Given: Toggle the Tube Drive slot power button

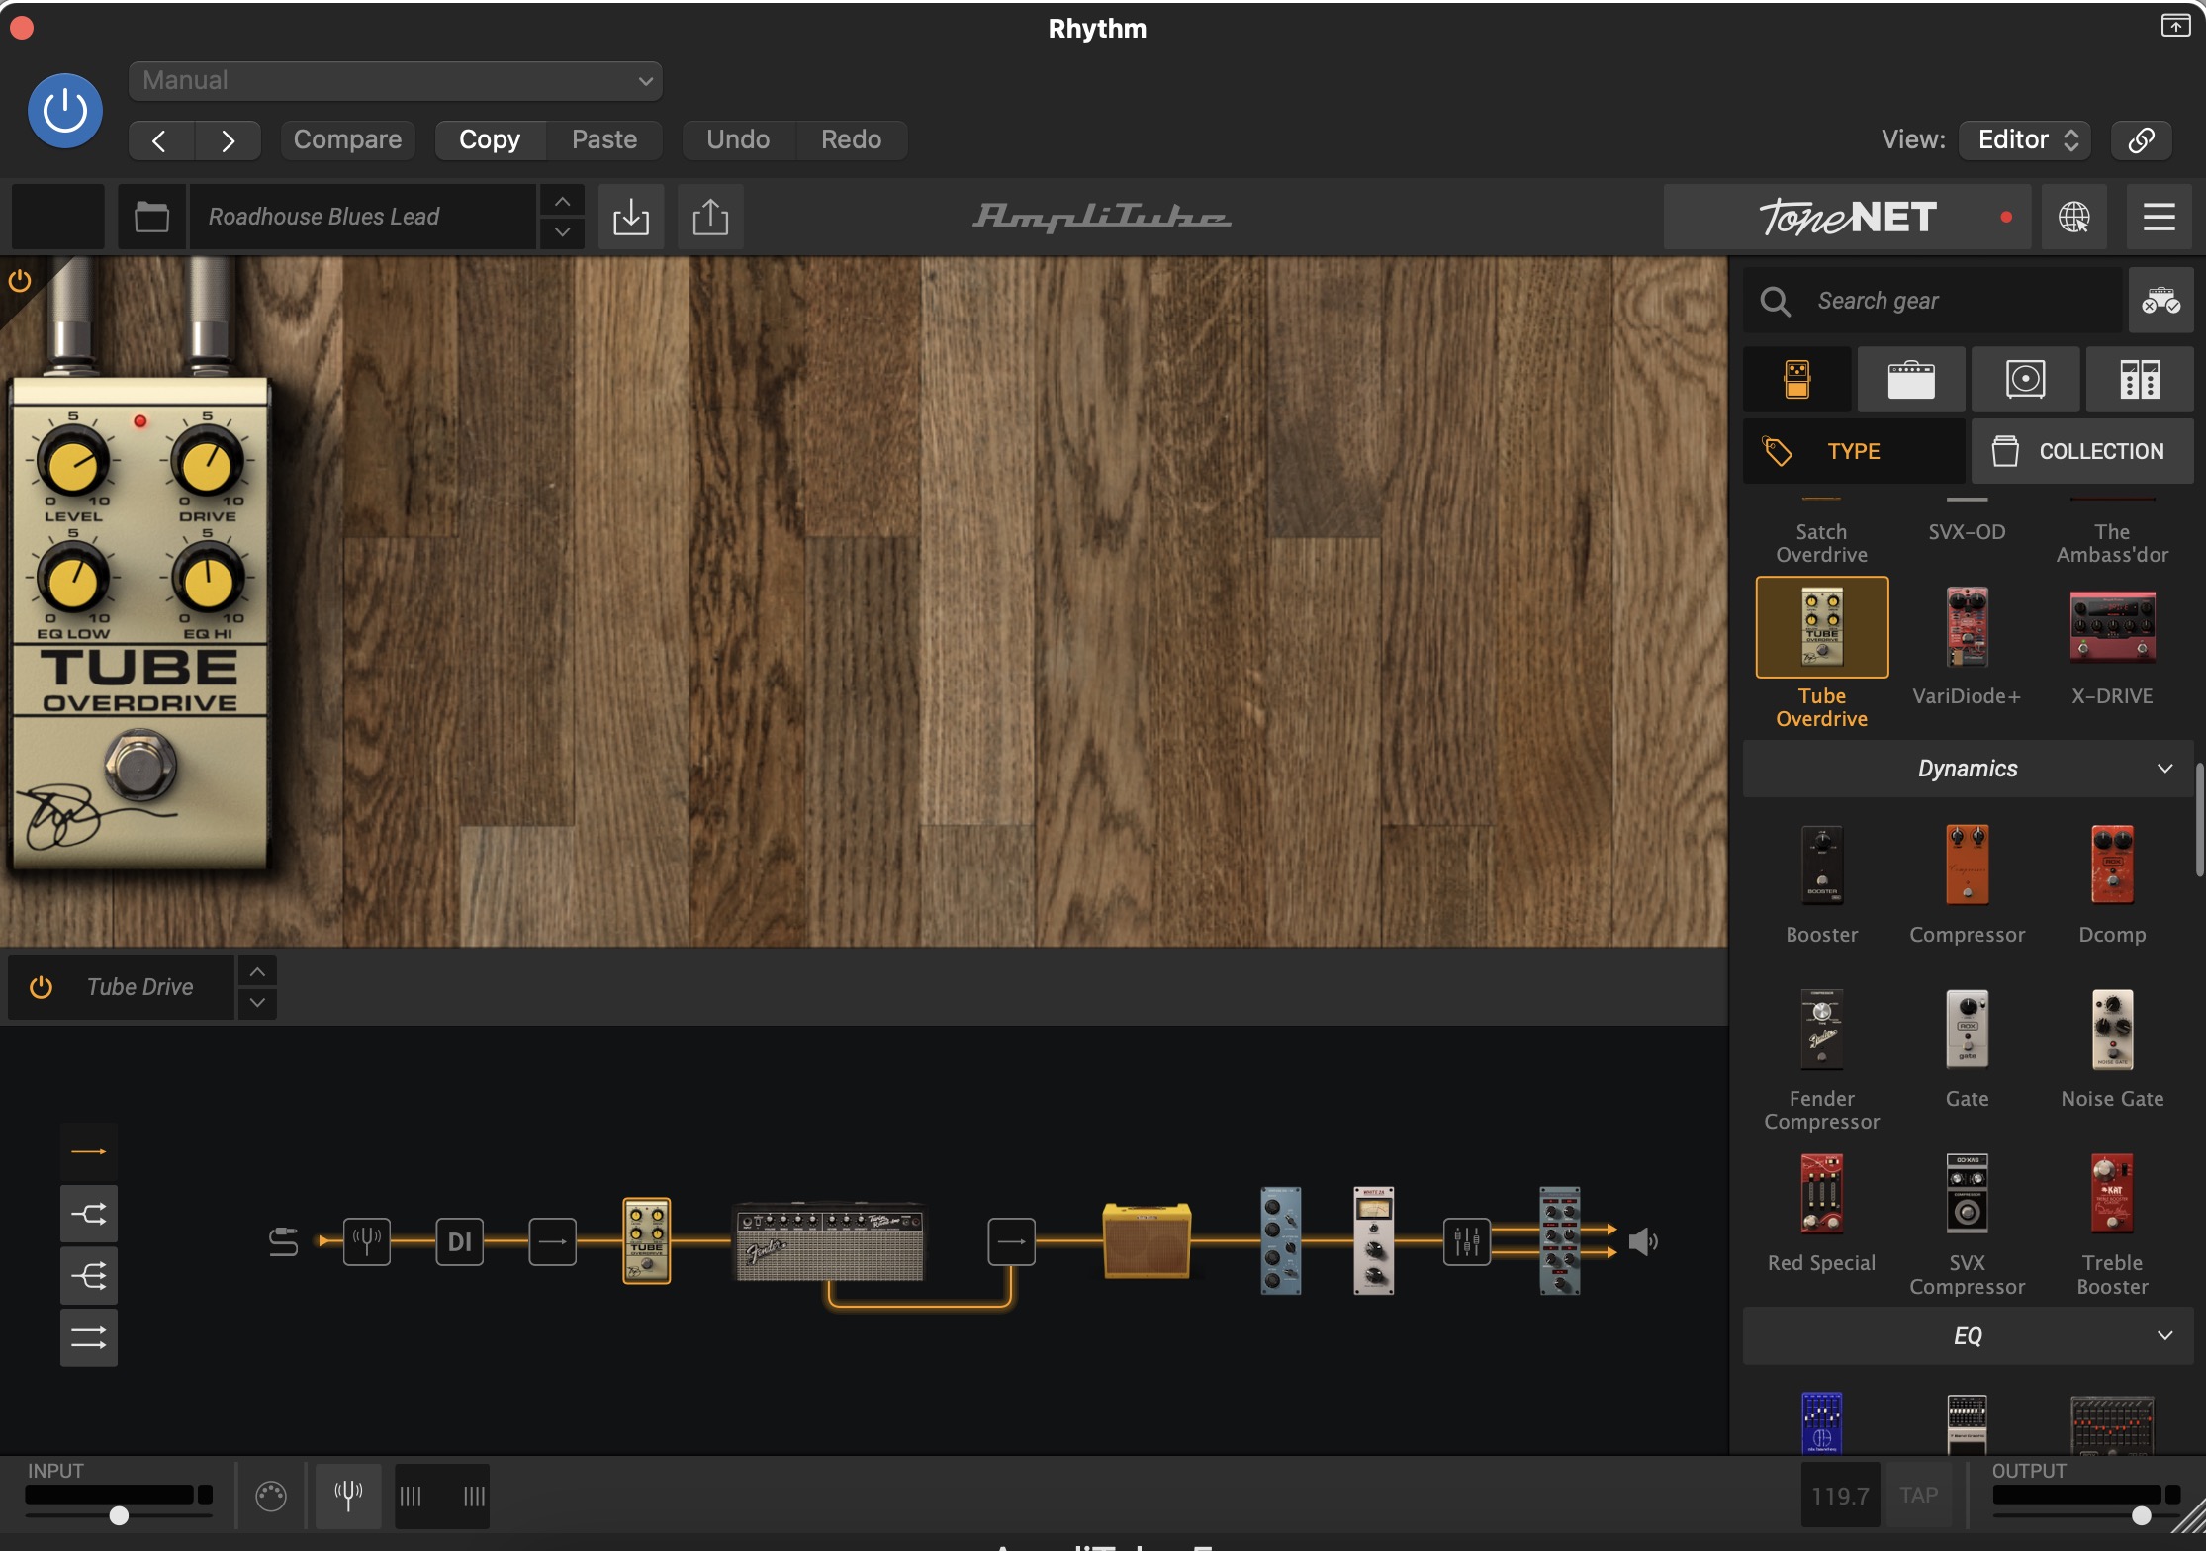Looking at the screenshot, I should [x=41, y=987].
